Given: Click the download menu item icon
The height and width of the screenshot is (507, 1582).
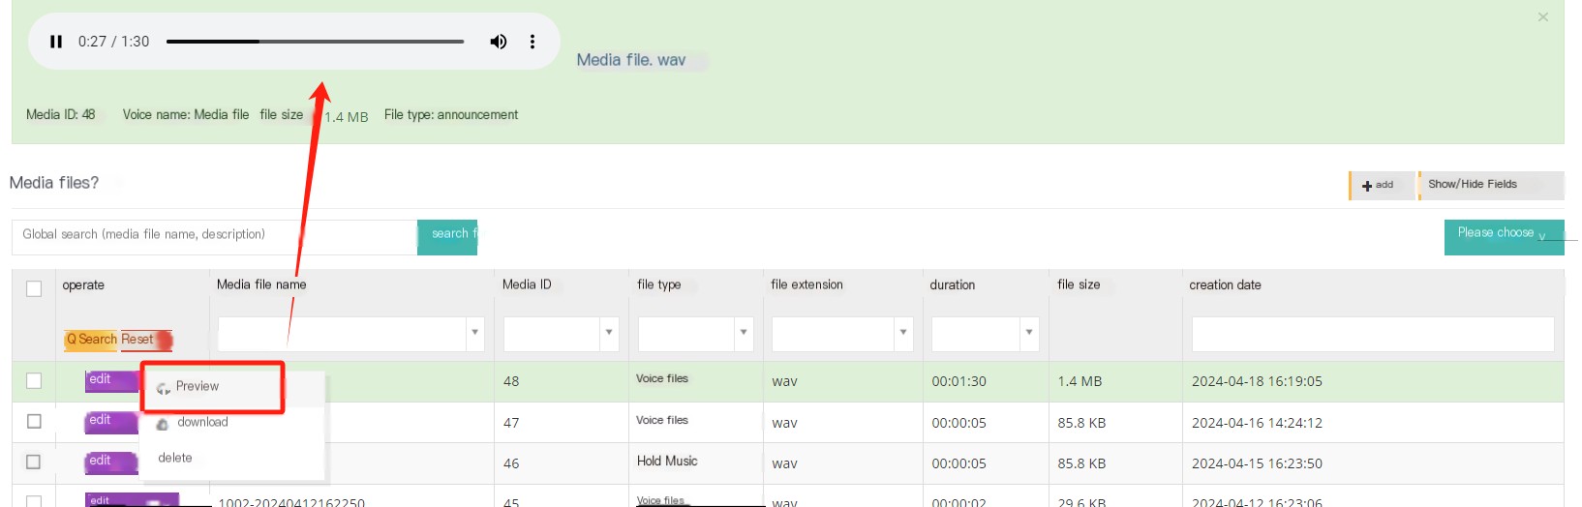Looking at the screenshot, I should [163, 424].
